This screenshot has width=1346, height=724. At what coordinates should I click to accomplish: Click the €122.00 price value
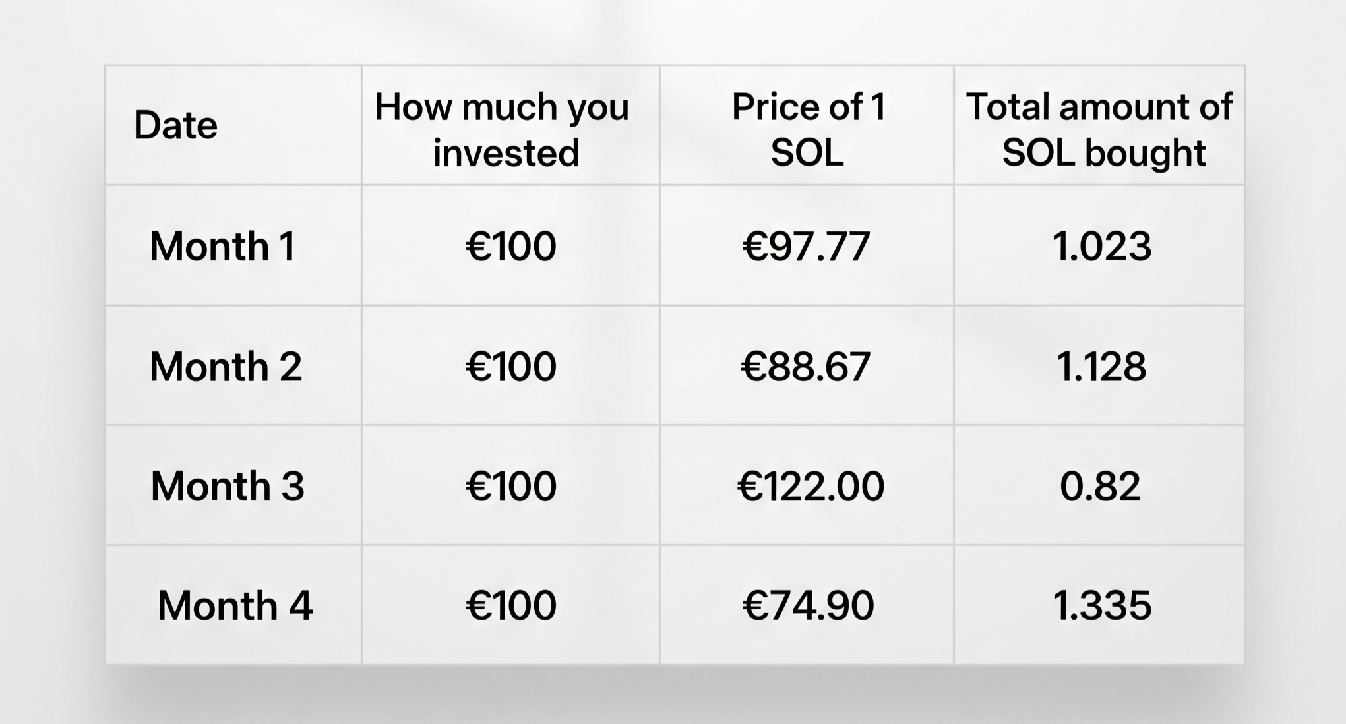(811, 487)
